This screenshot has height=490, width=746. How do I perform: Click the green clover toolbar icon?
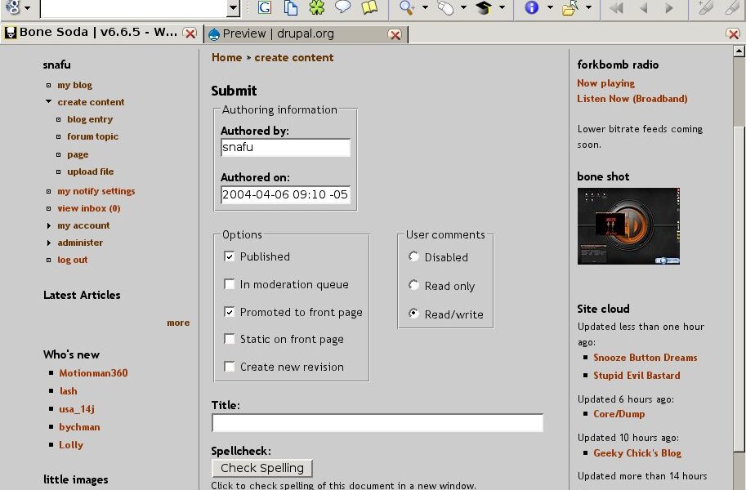pos(317,8)
